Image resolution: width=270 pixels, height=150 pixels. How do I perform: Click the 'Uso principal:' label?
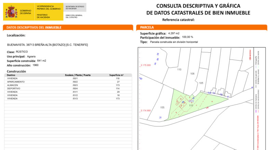16,57
